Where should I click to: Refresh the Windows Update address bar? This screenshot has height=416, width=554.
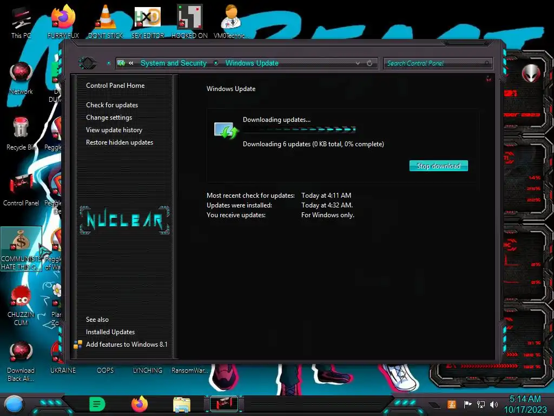pos(370,63)
